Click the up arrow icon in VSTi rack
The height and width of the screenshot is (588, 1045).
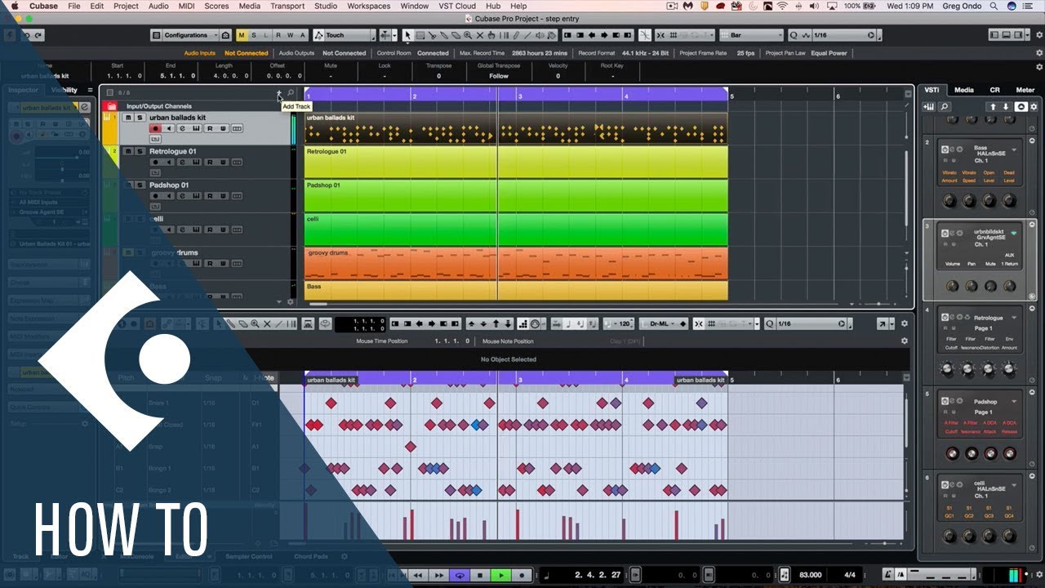[993, 106]
